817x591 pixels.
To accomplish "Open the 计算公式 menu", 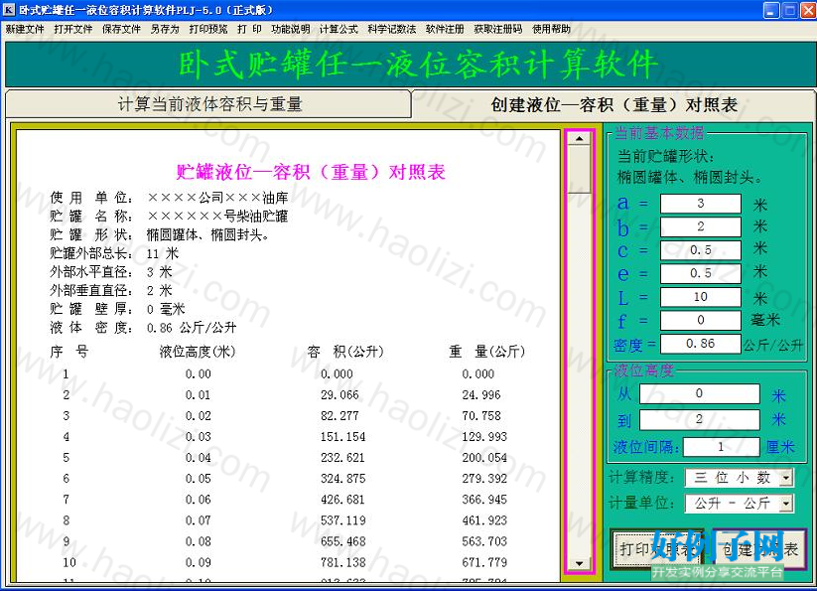I will (339, 29).
